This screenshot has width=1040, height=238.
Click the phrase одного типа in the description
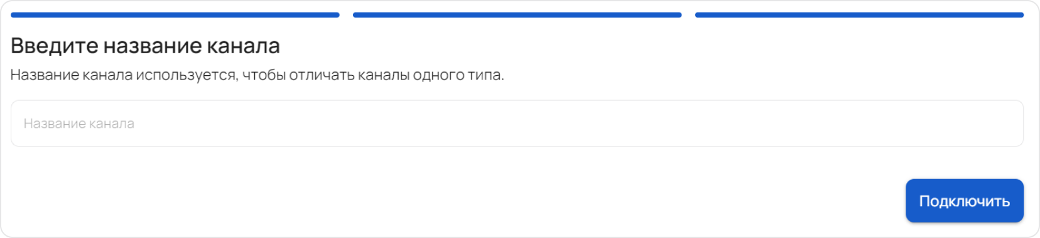point(458,75)
